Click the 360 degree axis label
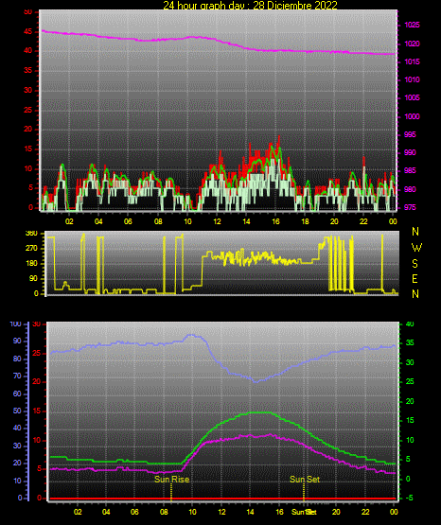 pyautogui.click(x=31, y=234)
